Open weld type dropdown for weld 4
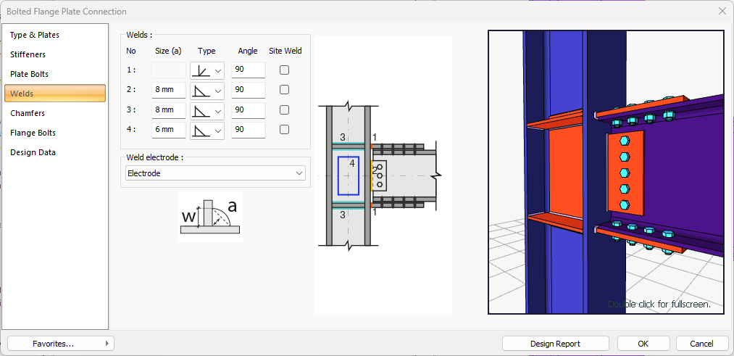734x356 pixels. tap(207, 131)
